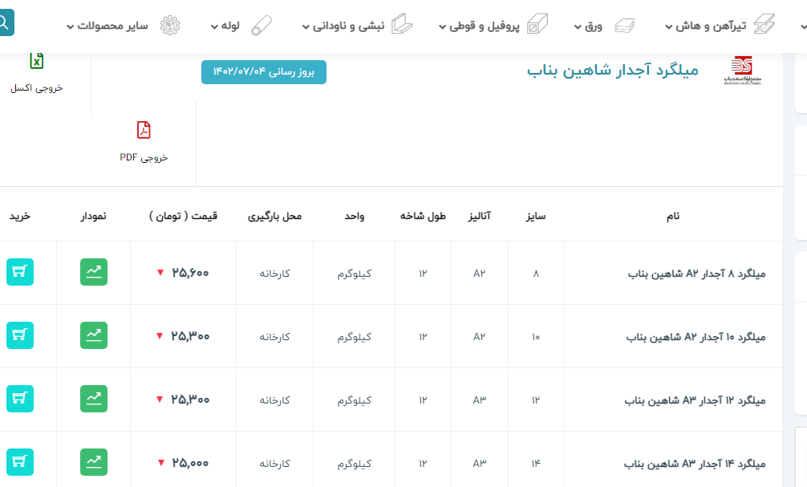Open price chart for میلگرد ۱۰ آجدار A۲

tap(94, 335)
